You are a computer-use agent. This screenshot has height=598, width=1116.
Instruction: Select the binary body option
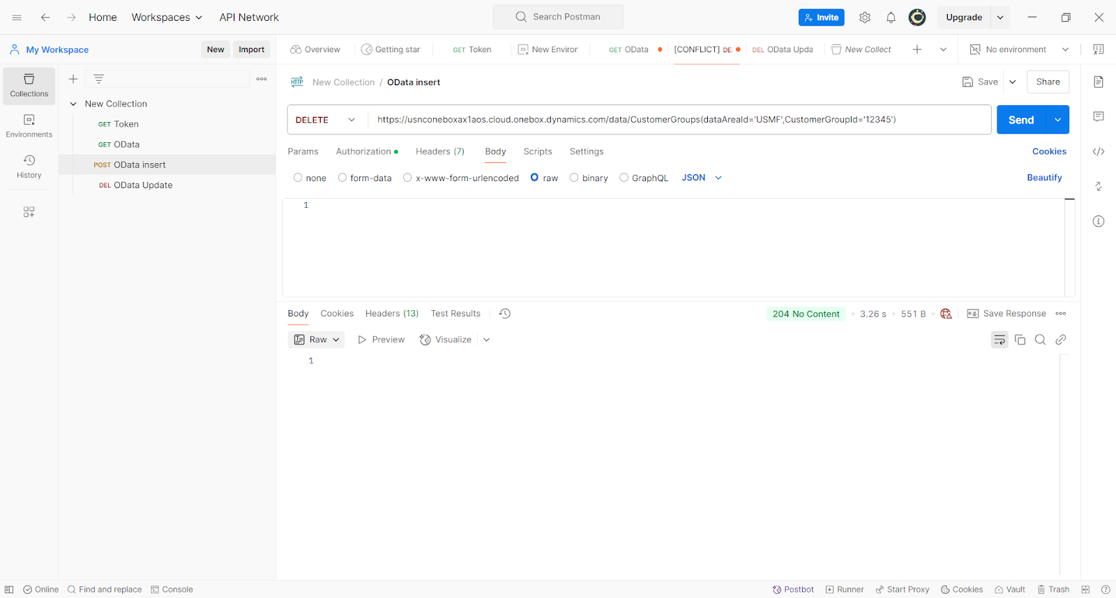(574, 178)
